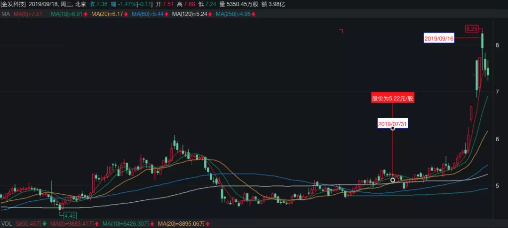Select the MA(120)=5.24 legend entry
The height and width of the screenshot is (228, 508).
pyautogui.click(x=190, y=14)
